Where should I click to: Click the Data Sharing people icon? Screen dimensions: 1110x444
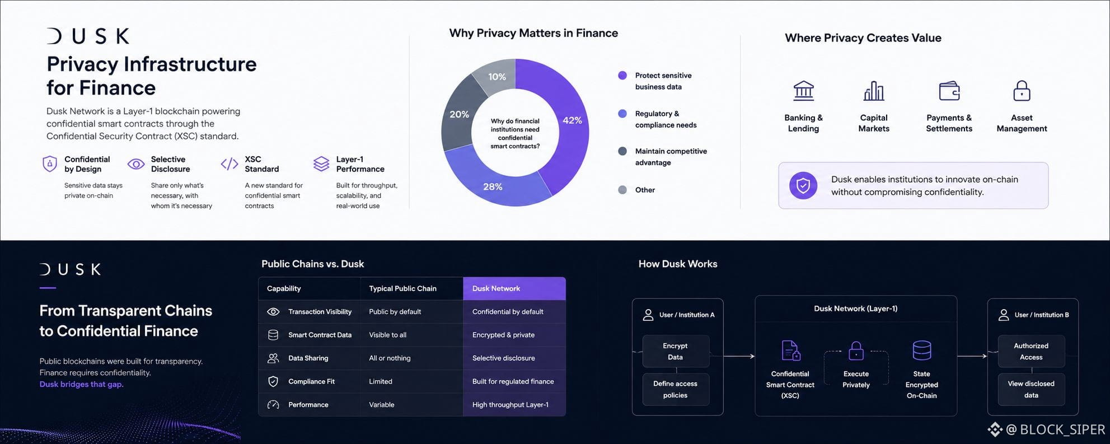(x=273, y=358)
